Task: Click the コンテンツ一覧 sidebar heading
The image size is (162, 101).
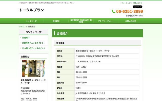Action: (x=33, y=32)
